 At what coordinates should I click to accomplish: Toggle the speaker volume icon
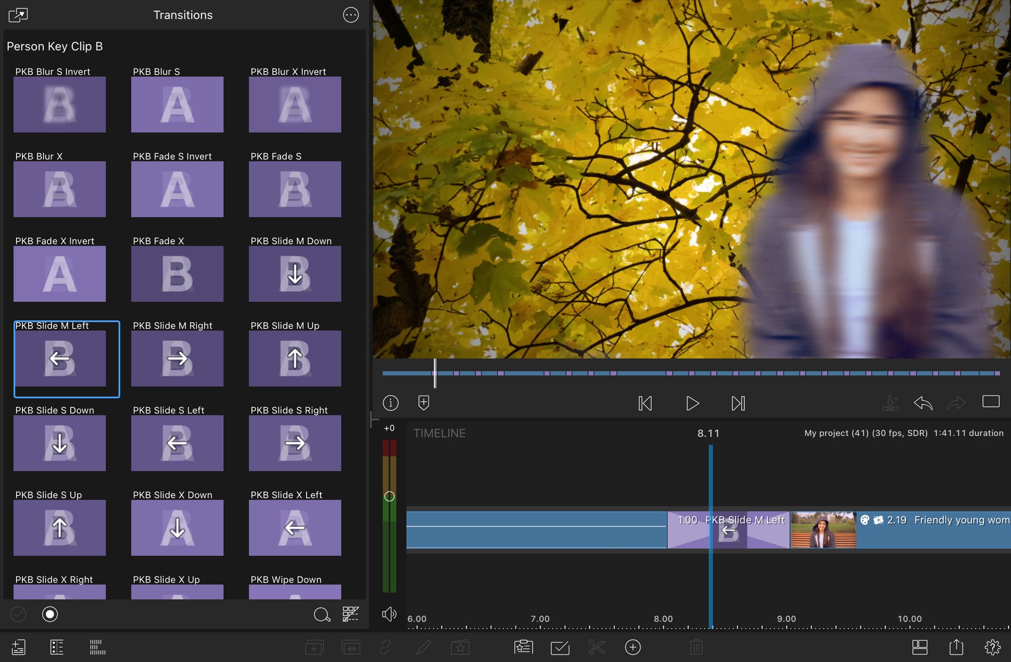pos(389,614)
